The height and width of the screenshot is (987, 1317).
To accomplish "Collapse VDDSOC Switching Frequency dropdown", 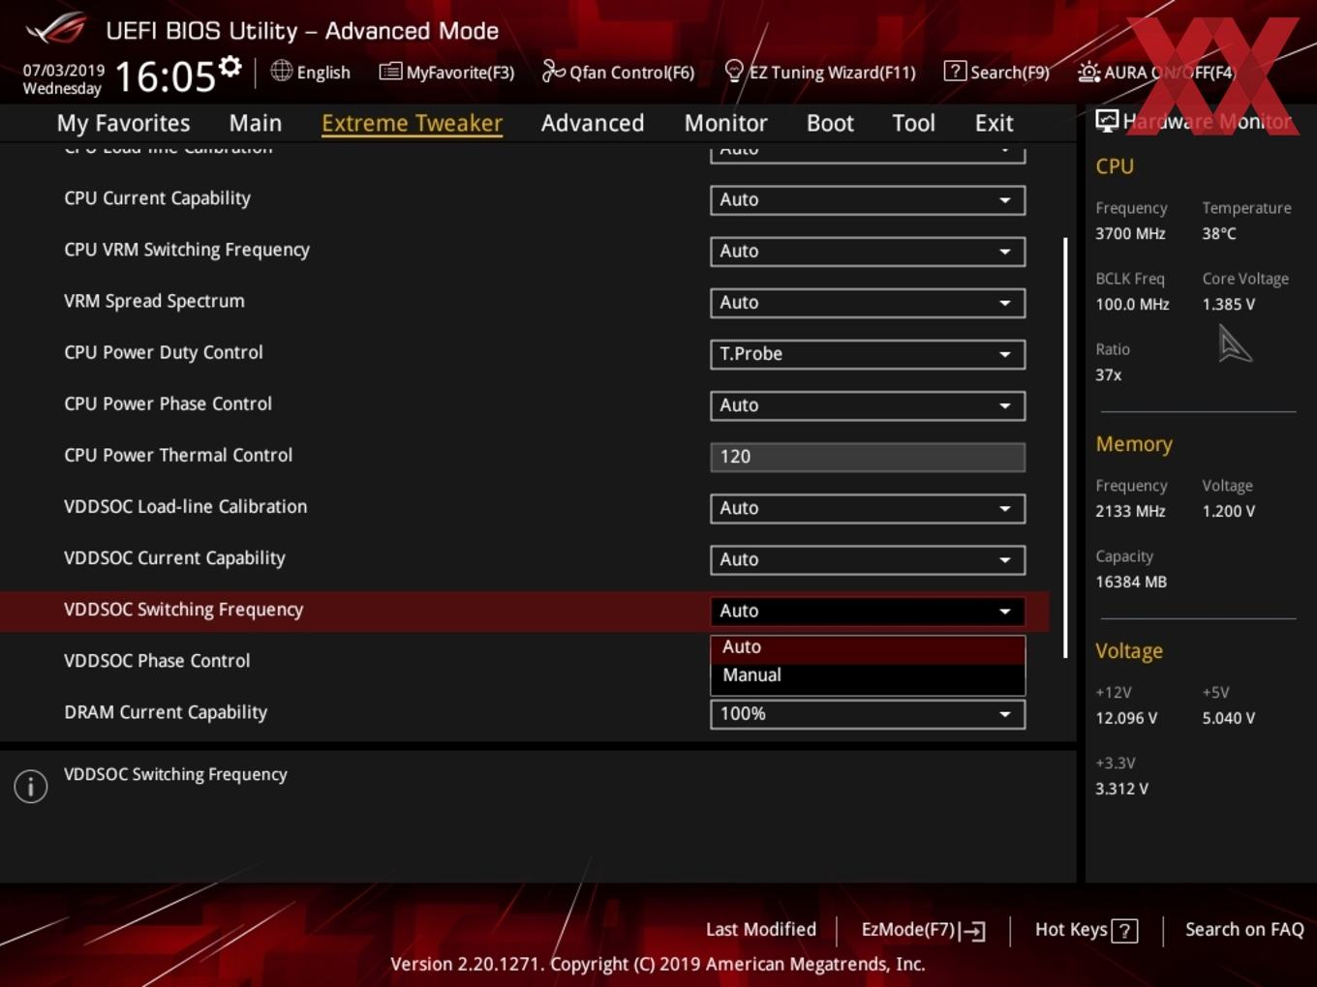I will [868, 611].
